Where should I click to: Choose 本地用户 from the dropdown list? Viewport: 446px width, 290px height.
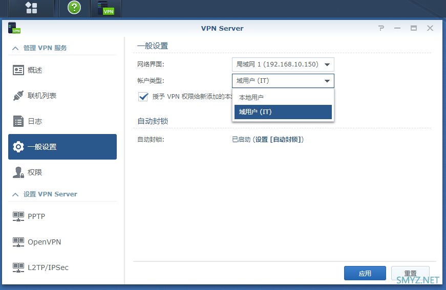click(x=283, y=97)
